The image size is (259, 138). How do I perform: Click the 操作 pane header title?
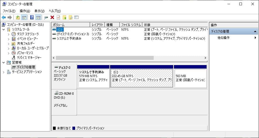tap(214, 25)
